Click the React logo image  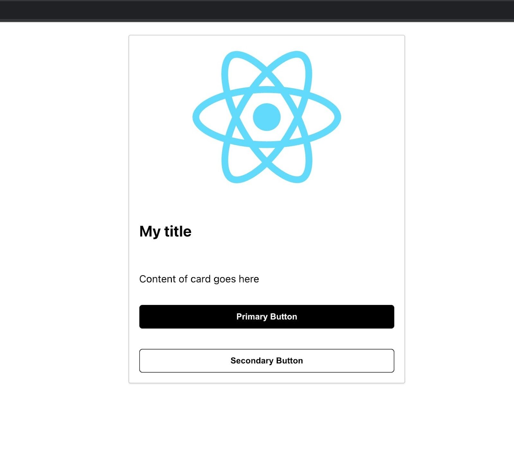267,117
